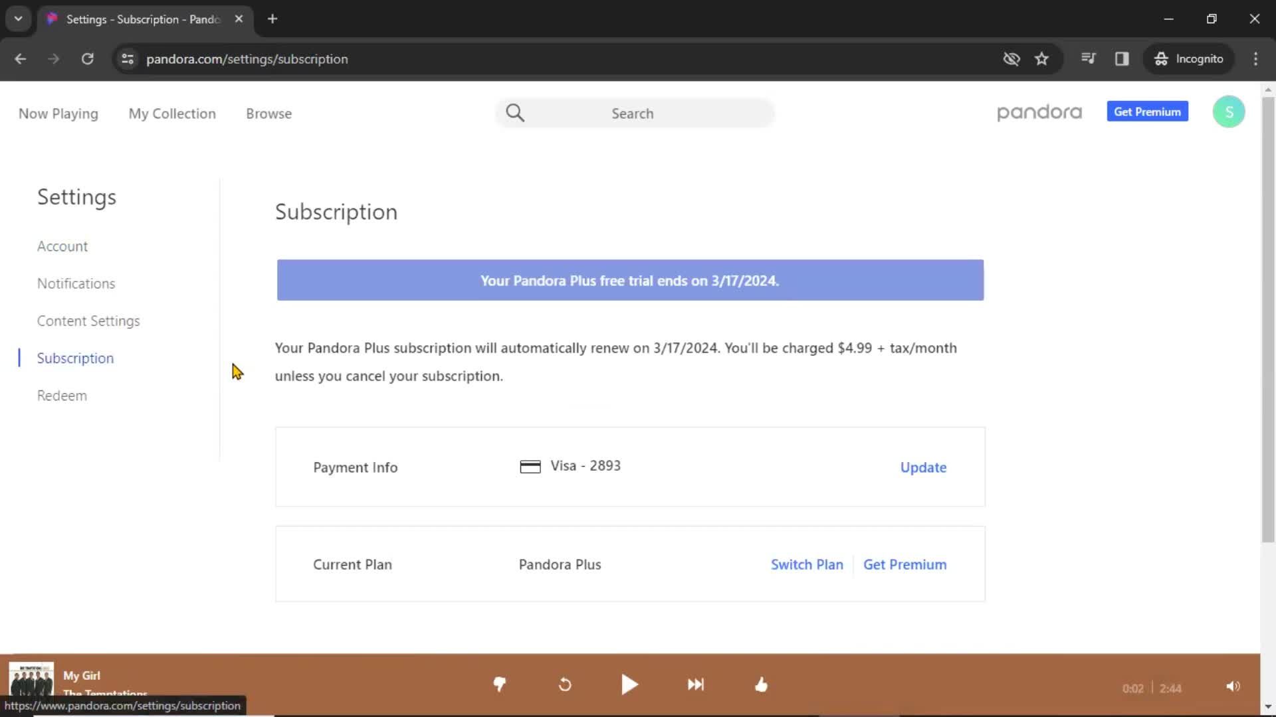1276x717 pixels.
Task: Reload the page
Action: [x=87, y=59]
